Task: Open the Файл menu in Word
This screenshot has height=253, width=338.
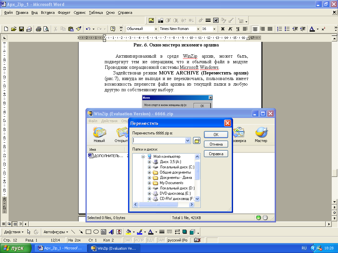Action: 8,13
